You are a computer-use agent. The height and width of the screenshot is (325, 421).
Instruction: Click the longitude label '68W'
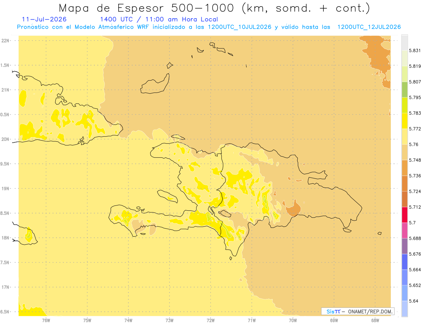375,320
